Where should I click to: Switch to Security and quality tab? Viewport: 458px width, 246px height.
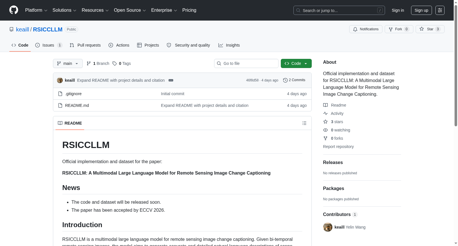tap(188, 45)
